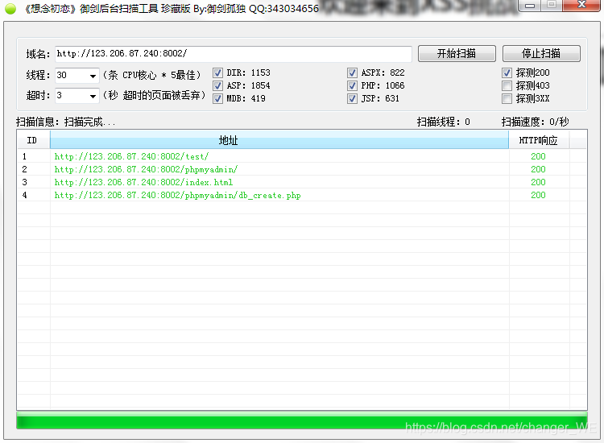
Task: Click the 200 response of row 1
Action: pyautogui.click(x=538, y=156)
